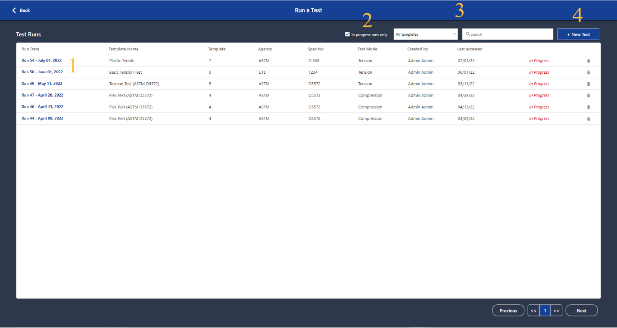Go to the Previous page
Viewport: 617px width, 328px height.
508,310
